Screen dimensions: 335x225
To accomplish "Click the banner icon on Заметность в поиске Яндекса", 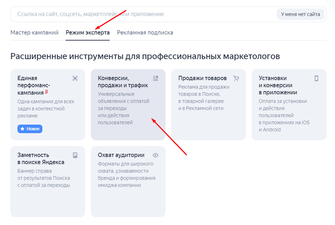I will (75, 155).
